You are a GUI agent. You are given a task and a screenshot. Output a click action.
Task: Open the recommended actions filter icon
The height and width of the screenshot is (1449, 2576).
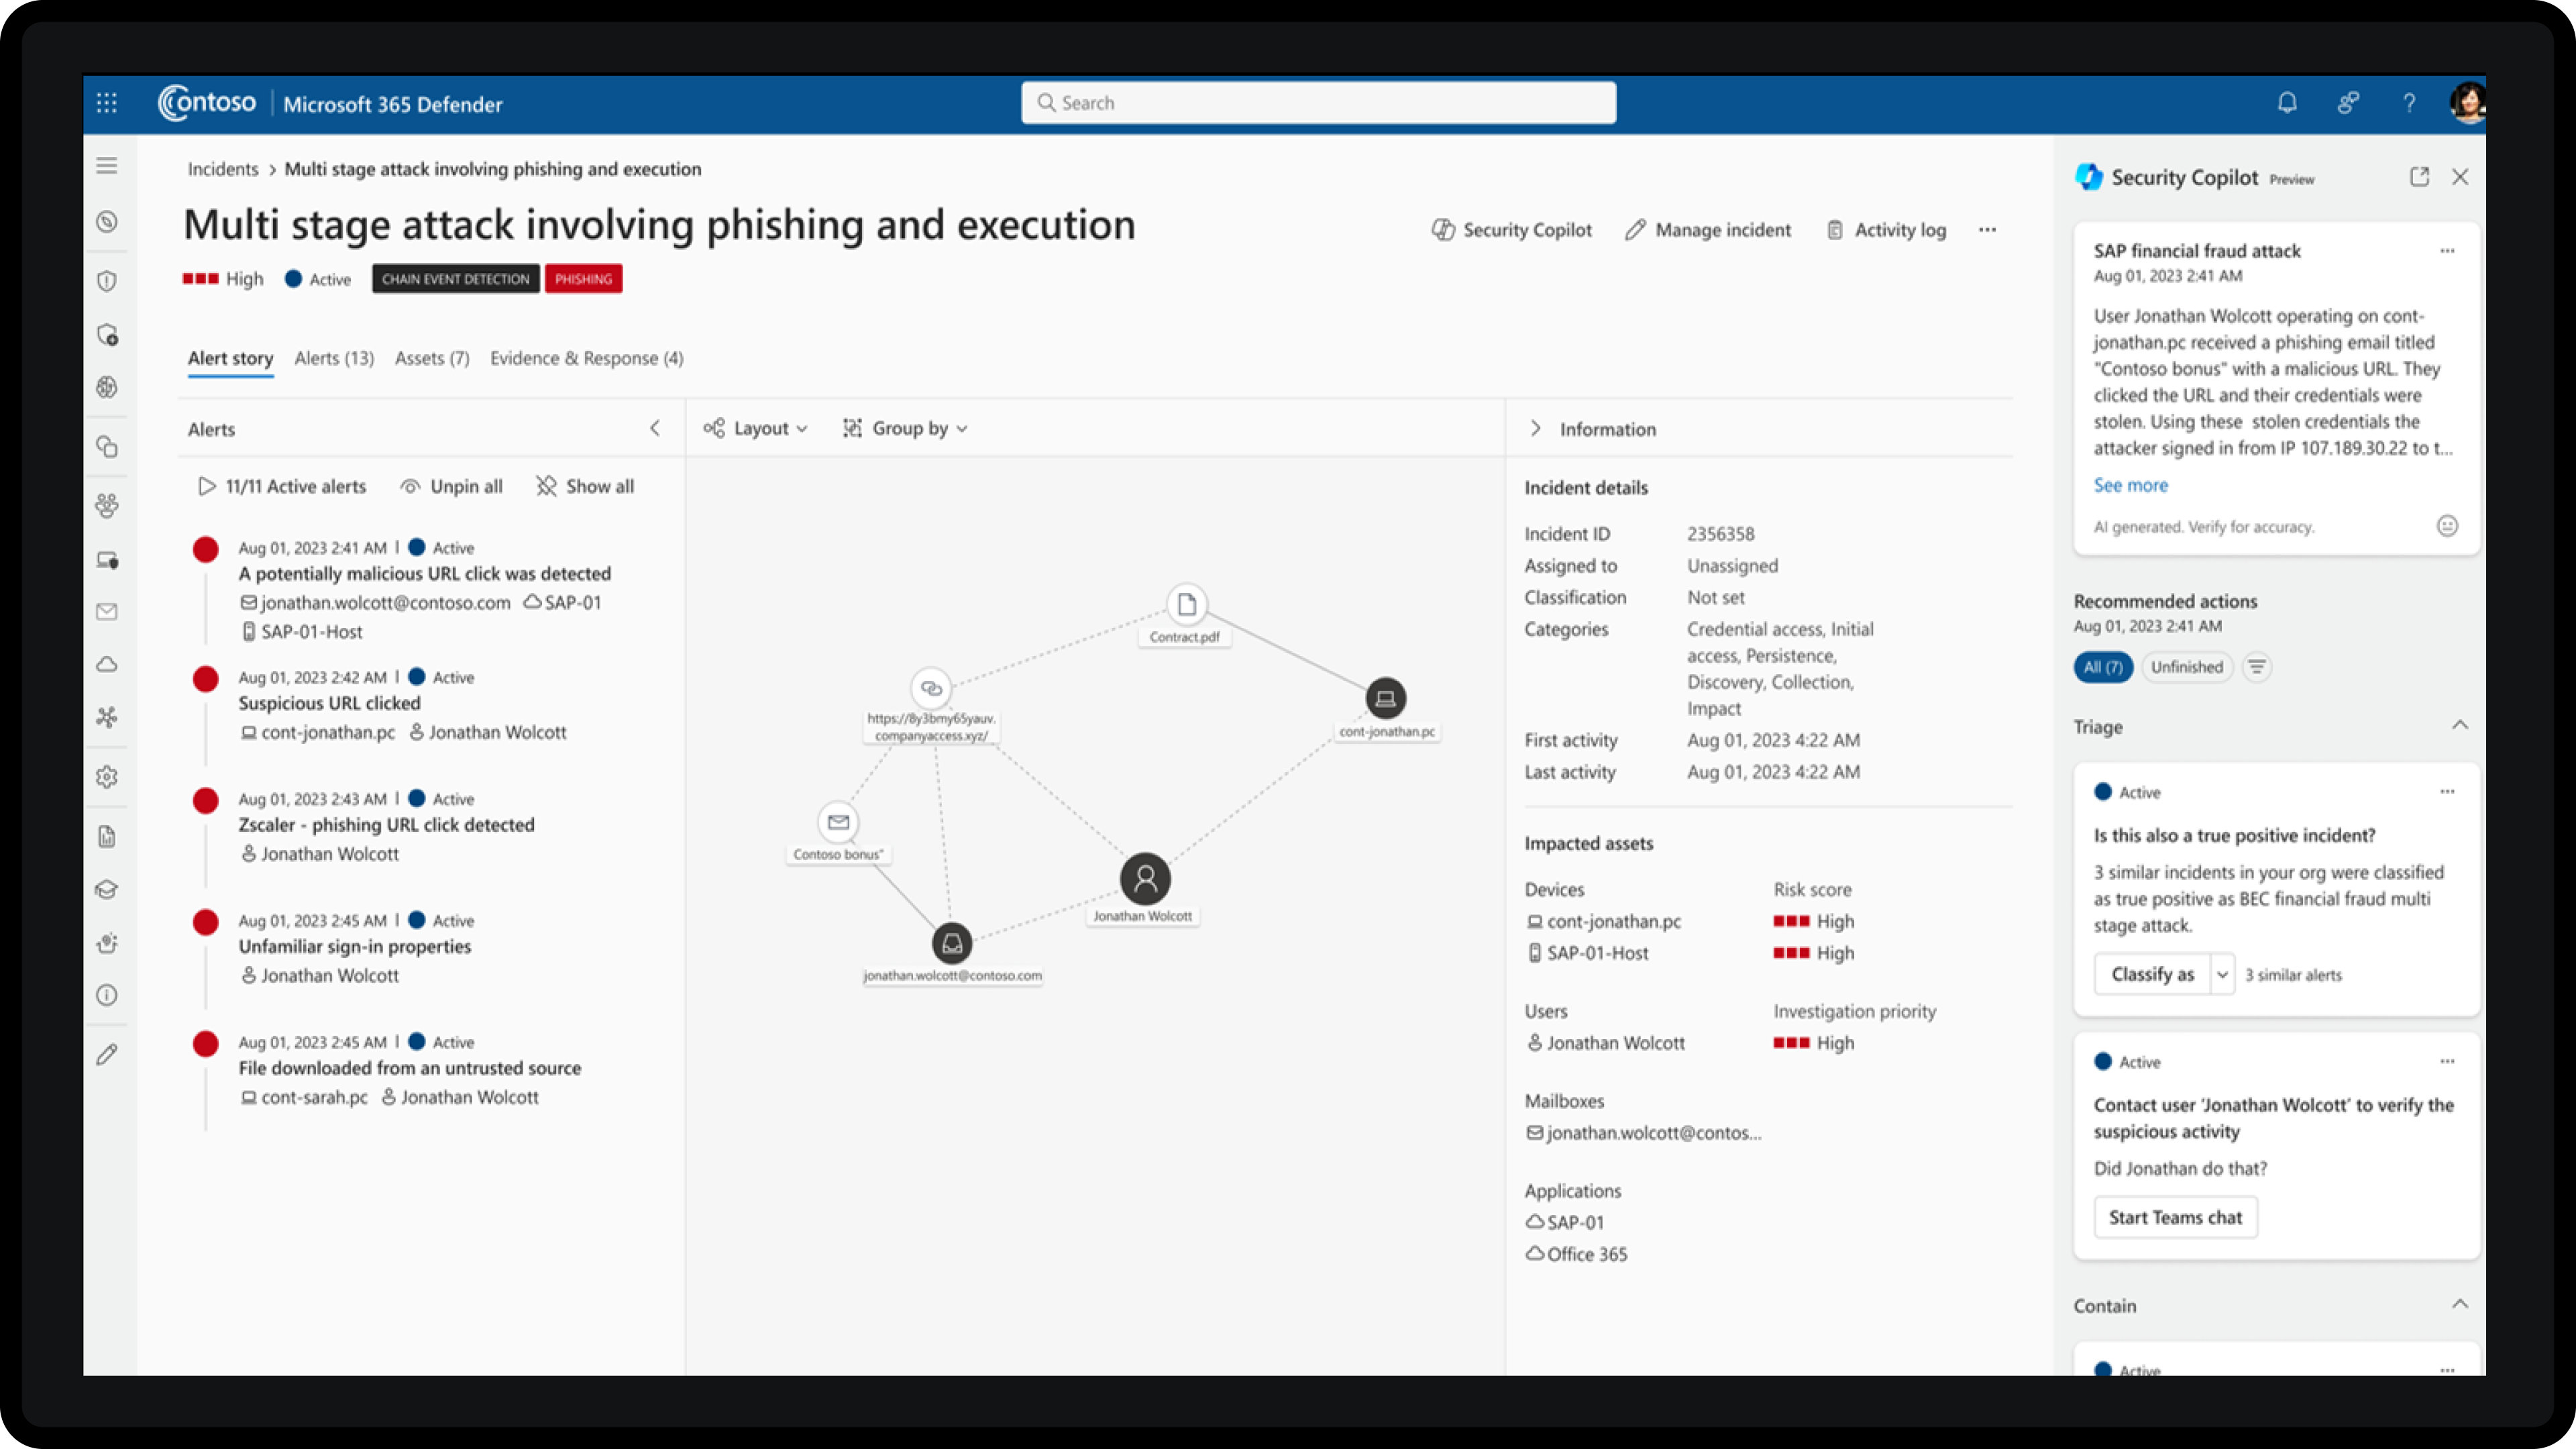coord(2256,667)
